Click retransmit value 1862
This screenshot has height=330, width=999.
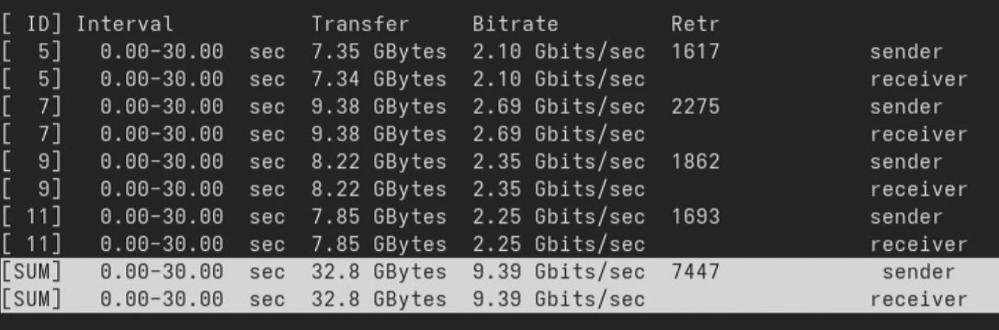pos(695,162)
